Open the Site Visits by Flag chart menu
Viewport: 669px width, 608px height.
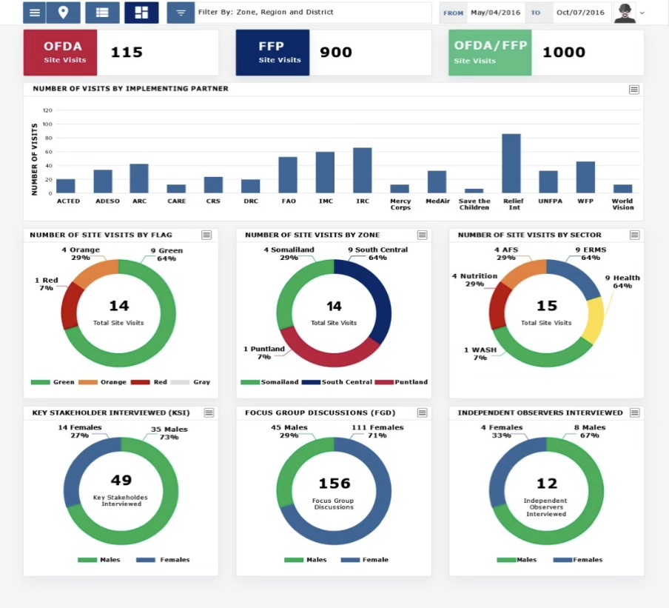coord(206,235)
